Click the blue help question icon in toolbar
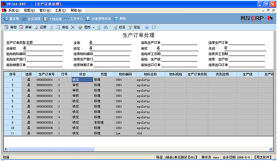277x161 pixels. click(x=147, y=27)
